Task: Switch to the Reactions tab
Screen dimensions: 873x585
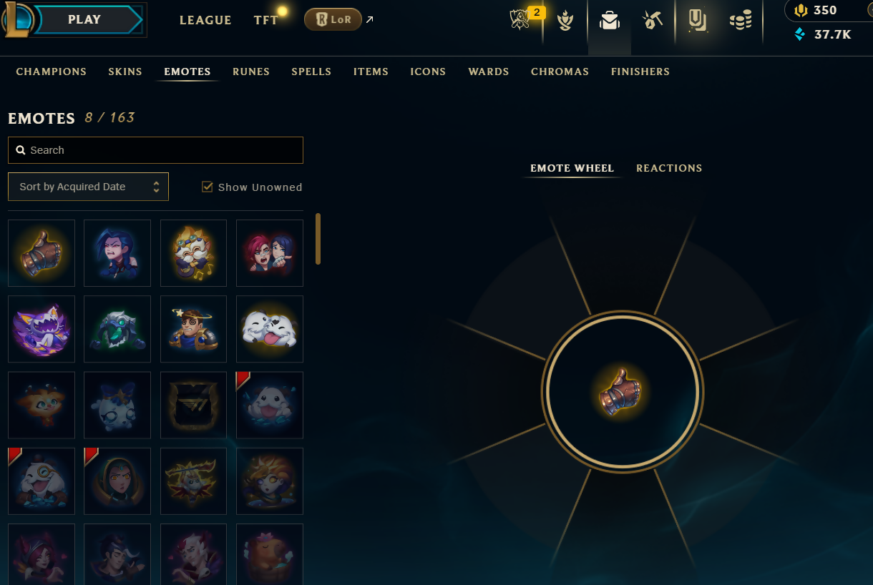Action: tap(669, 168)
